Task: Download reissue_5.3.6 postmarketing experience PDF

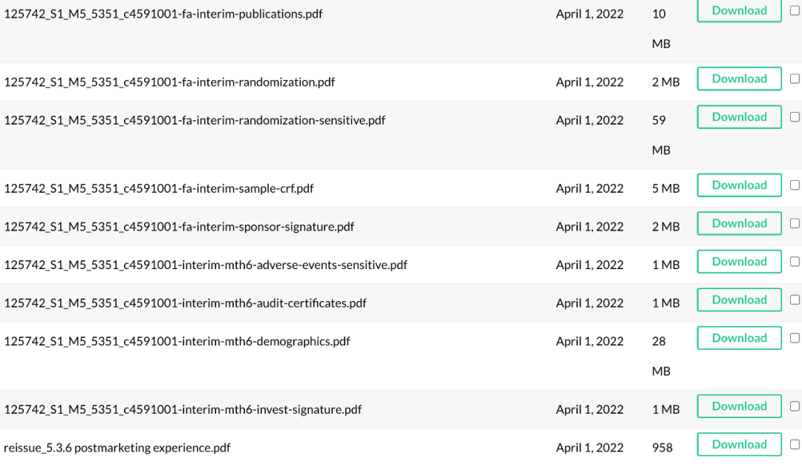Action: [739, 445]
